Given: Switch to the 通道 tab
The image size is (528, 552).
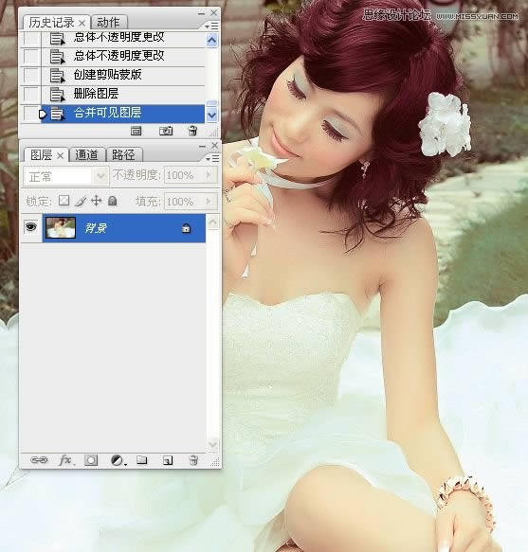Looking at the screenshot, I should tap(86, 155).
